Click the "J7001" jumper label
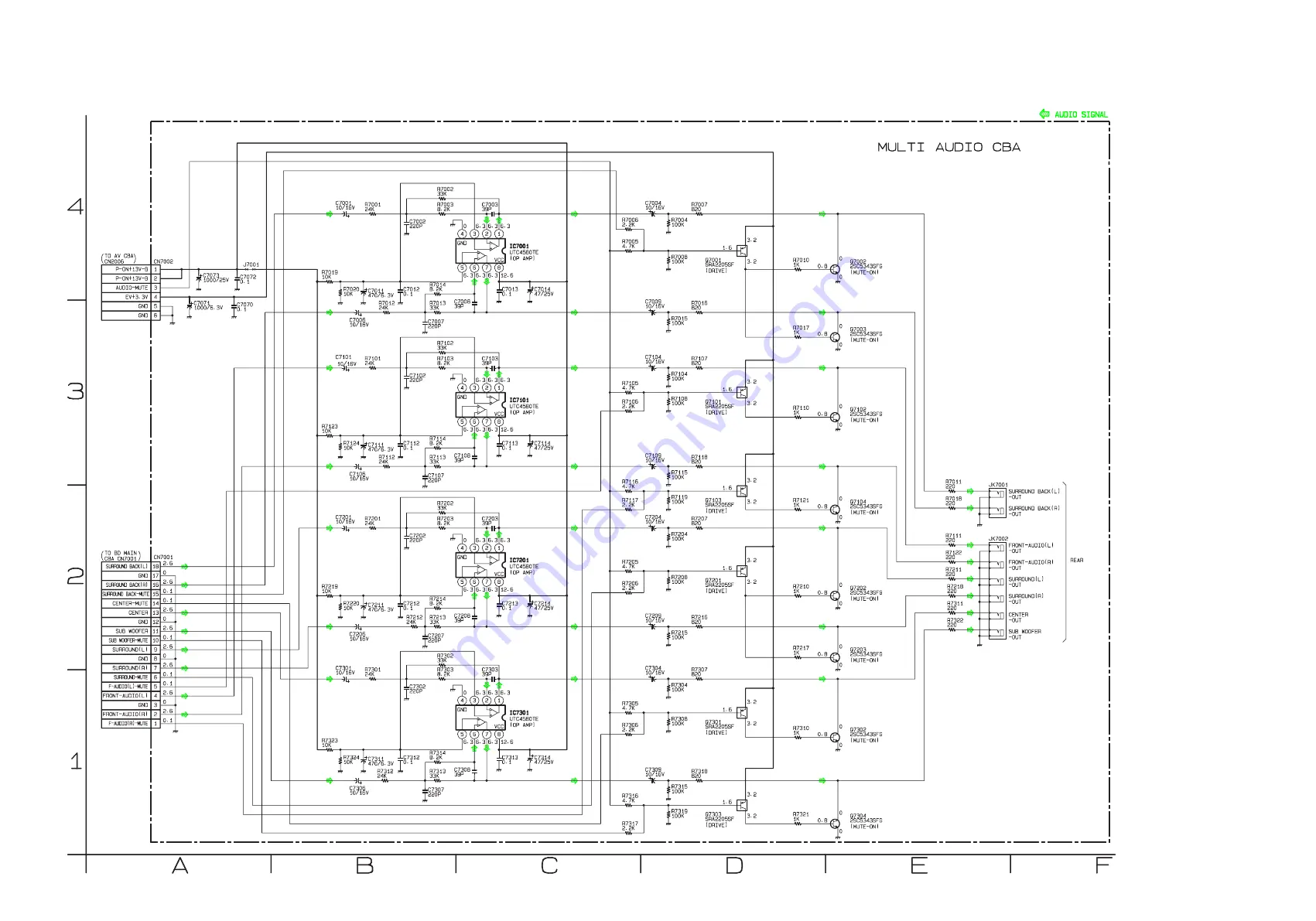The width and height of the screenshot is (1316, 921). point(251,264)
